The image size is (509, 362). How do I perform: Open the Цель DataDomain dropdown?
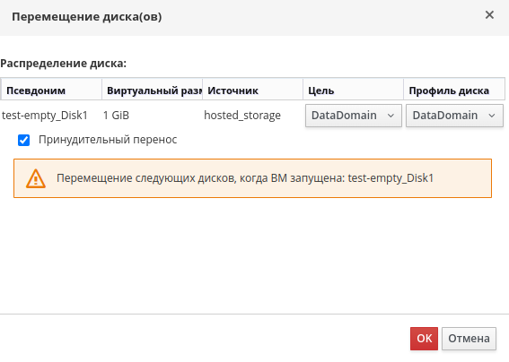point(353,116)
